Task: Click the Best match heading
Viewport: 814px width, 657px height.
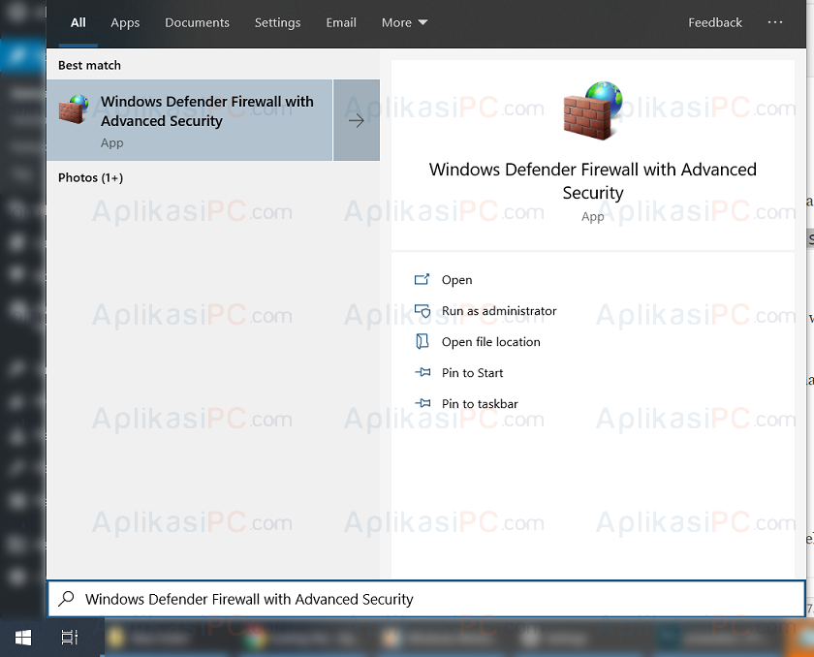Action: point(89,65)
